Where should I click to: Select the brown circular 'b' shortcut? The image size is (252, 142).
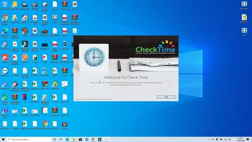(x=25, y=31)
